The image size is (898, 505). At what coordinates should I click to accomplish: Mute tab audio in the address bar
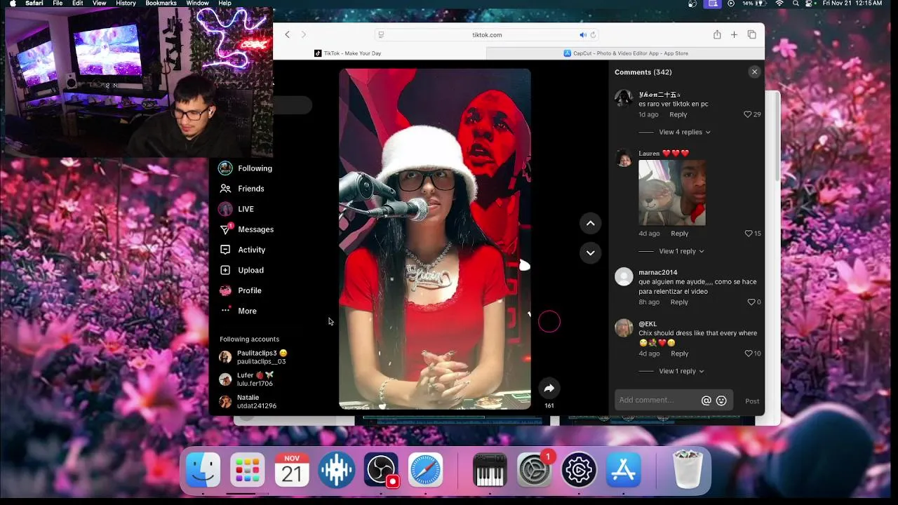(x=583, y=34)
